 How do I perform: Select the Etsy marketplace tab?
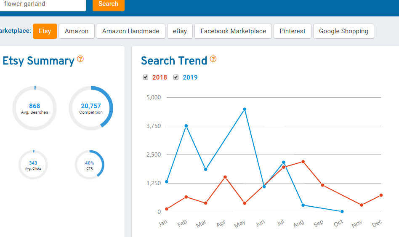[x=45, y=31]
